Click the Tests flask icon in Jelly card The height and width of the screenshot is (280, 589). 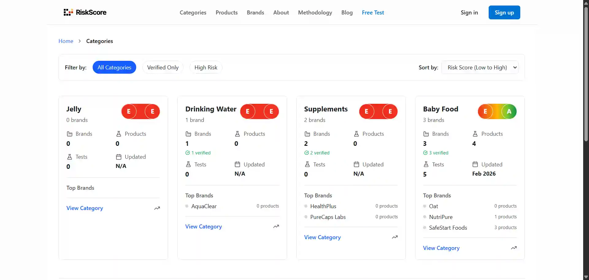(70, 157)
